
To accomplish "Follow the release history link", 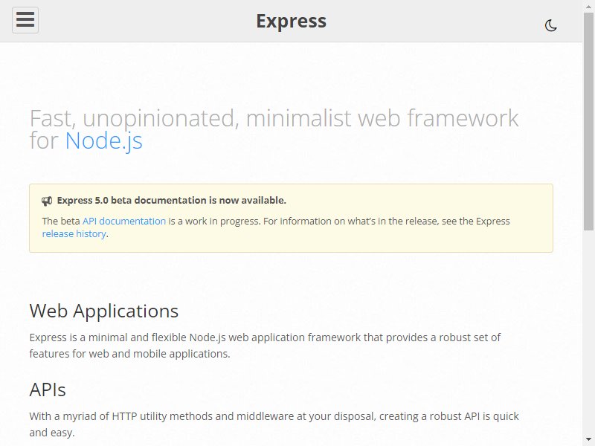I will (x=74, y=234).
